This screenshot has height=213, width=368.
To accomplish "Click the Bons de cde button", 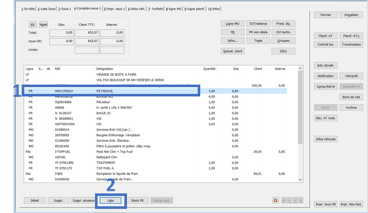I will (x=351, y=97).
